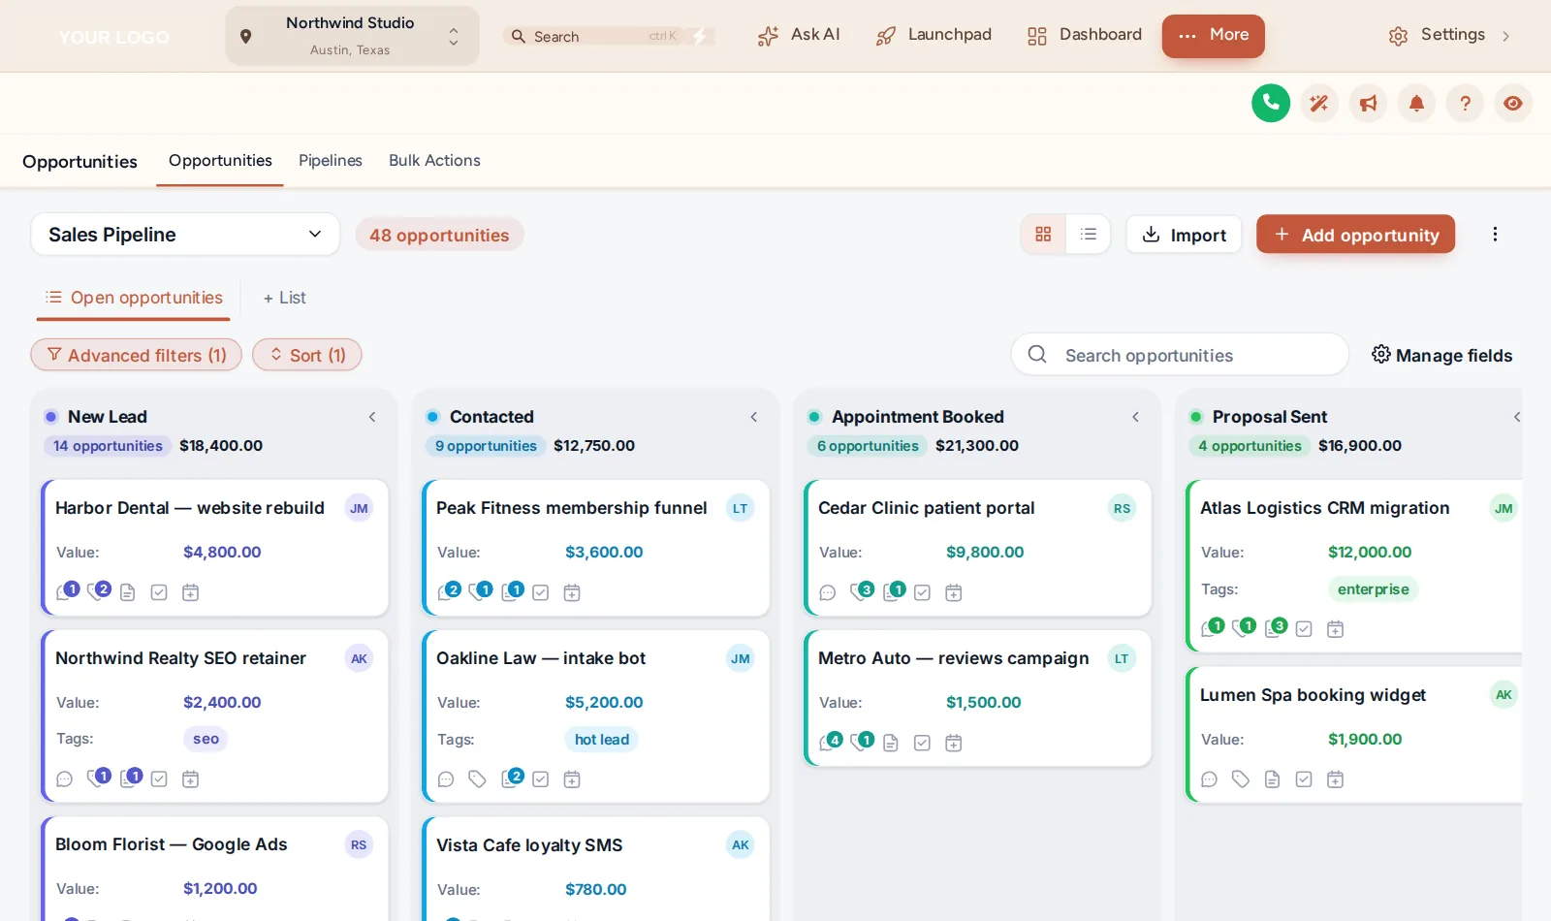Image resolution: width=1551 pixels, height=921 pixels.
Task: Click calendar icon on Metro Auto card
Action: (x=954, y=743)
